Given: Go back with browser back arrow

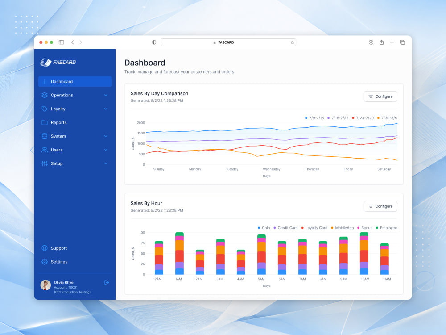Looking at the screenshot, I should pos(73,42).
